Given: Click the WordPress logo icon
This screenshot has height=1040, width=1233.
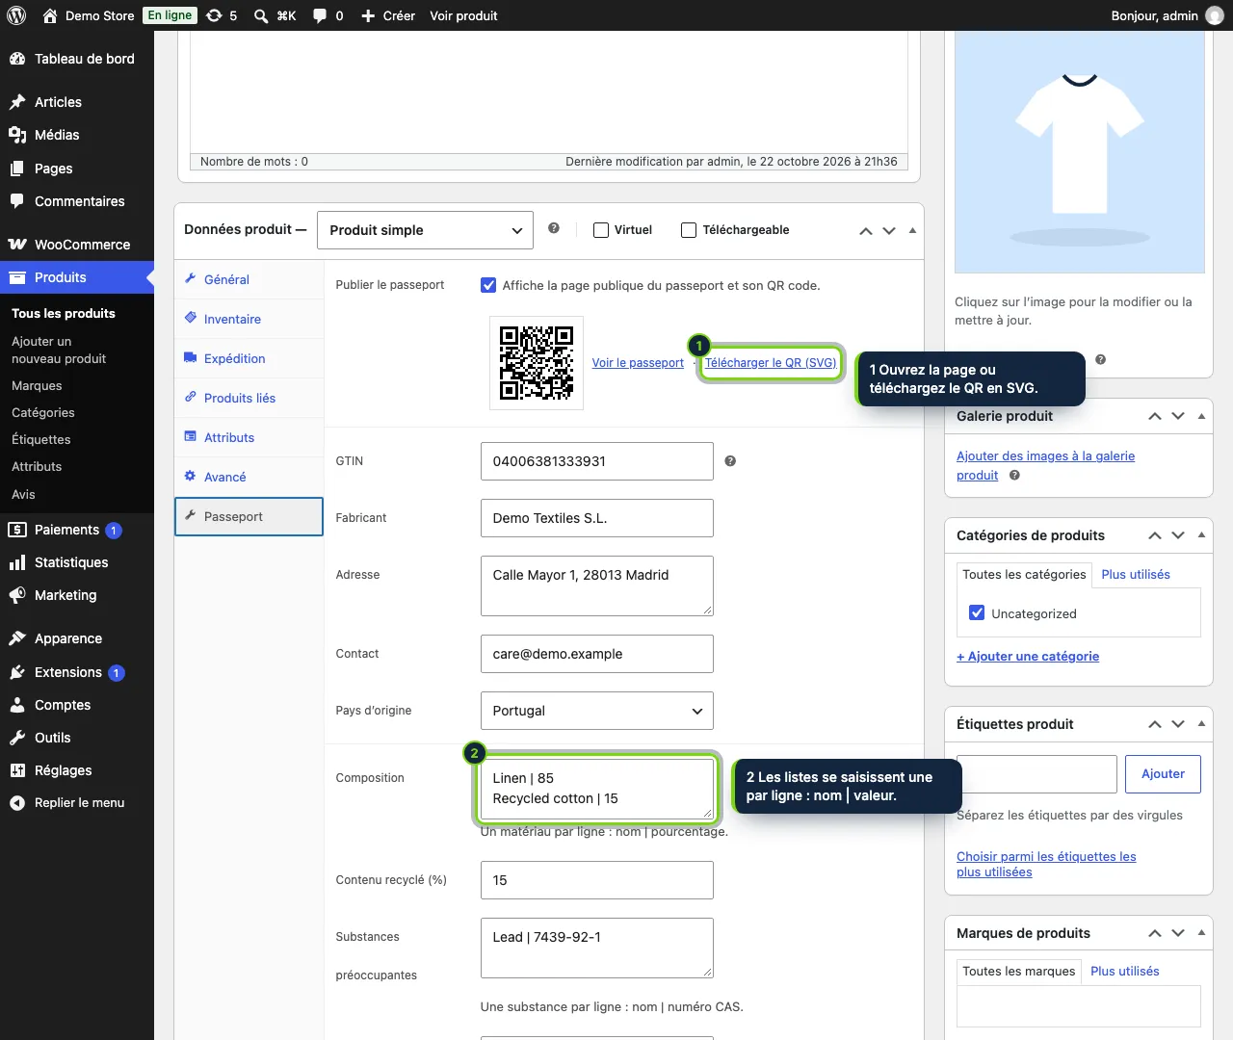Looking at the screenshot, I should click(x=16, y=15).
